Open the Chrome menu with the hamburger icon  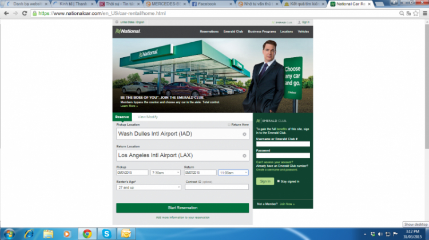pyautogui.click(x=425, y=13)
